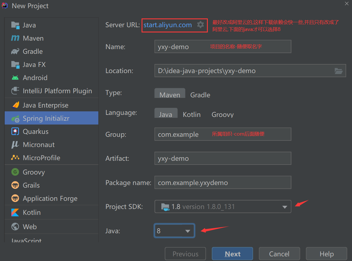
Task: Select Java as language
Action: pos(166,113)
